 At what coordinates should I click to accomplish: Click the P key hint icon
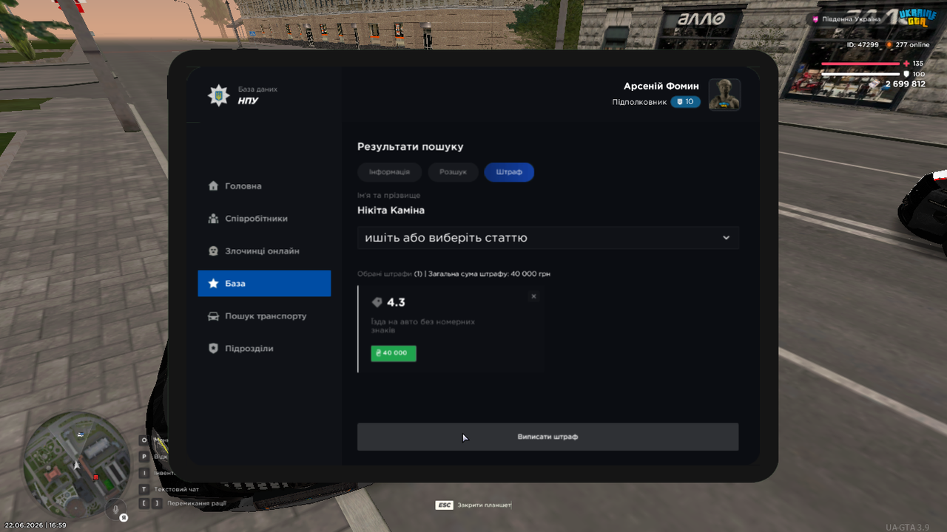(144, 457)
